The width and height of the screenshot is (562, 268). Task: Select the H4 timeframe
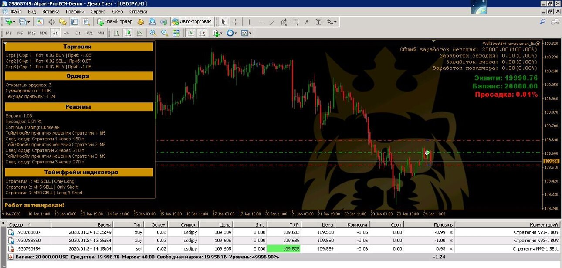click(x=66, y=33)
